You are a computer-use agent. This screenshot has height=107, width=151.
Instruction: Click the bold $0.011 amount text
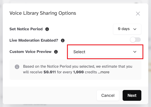coord(50,72)
